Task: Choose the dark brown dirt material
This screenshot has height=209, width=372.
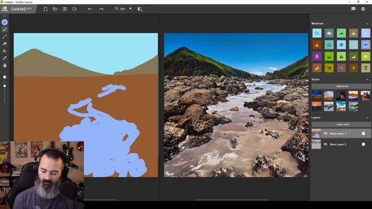Action: pos(353,68)
